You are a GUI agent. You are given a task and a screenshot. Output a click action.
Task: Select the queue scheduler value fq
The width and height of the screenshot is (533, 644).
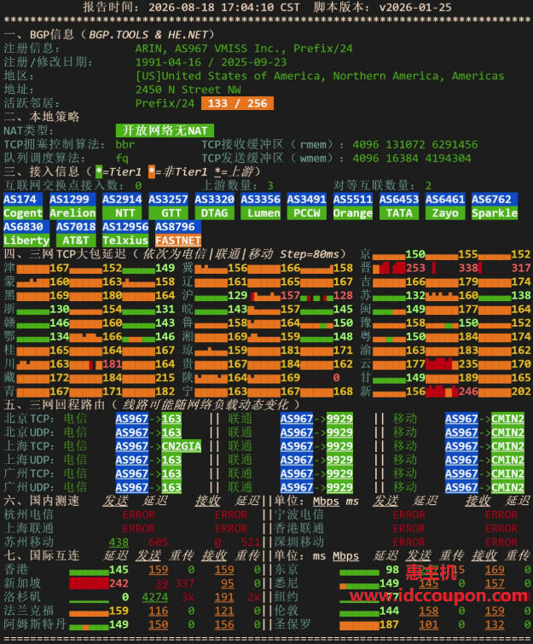[x=122, y=158]
